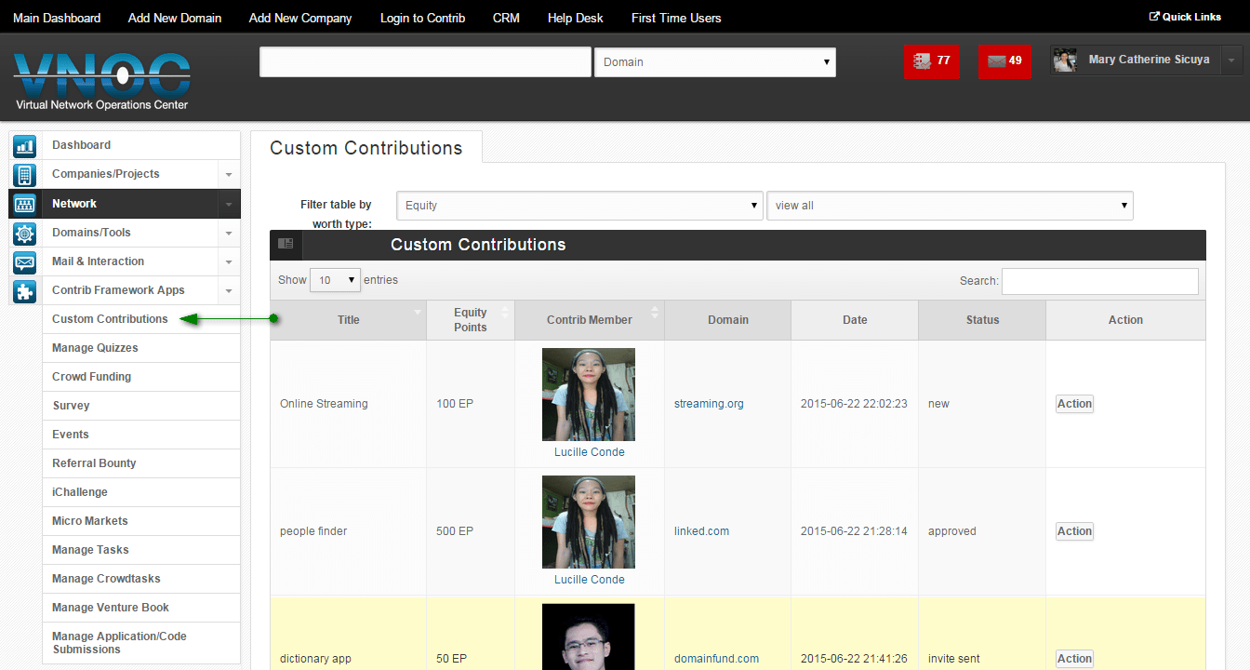Open CRM in top menu
This screenshot has height=670, width=1250.
tap(507, 18)
